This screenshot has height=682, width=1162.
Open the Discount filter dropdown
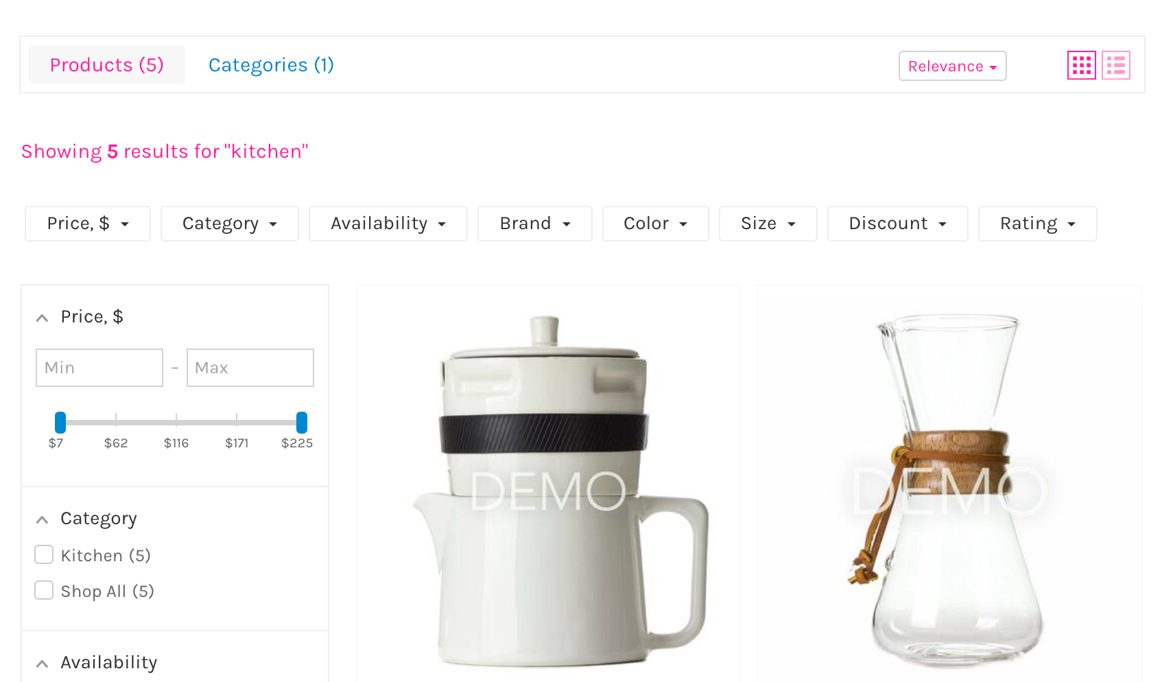(x=897, y=224)
